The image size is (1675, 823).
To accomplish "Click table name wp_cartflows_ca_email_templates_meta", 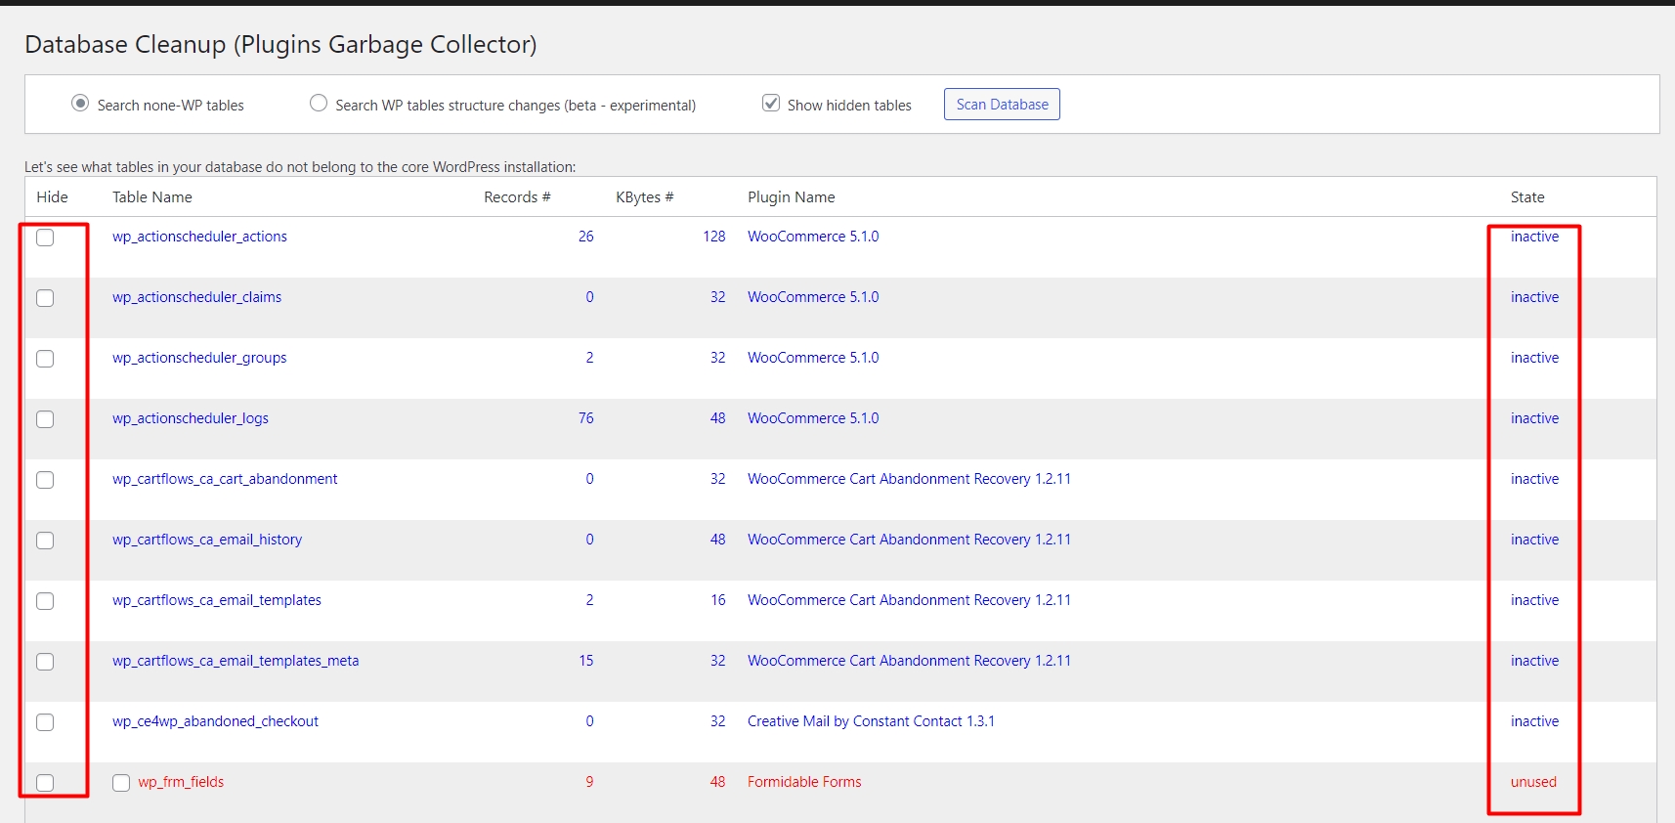I will point(236,661).
